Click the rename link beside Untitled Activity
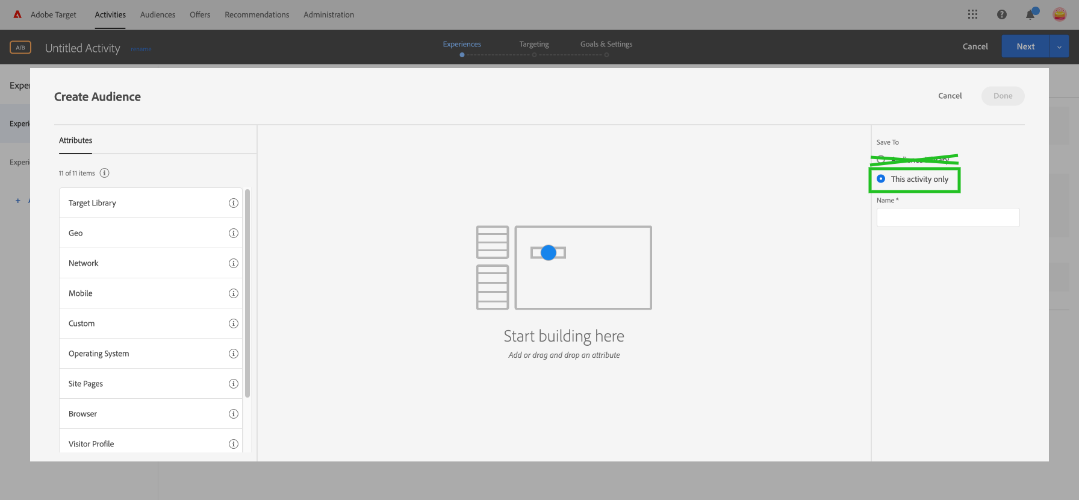 point(141,49)
